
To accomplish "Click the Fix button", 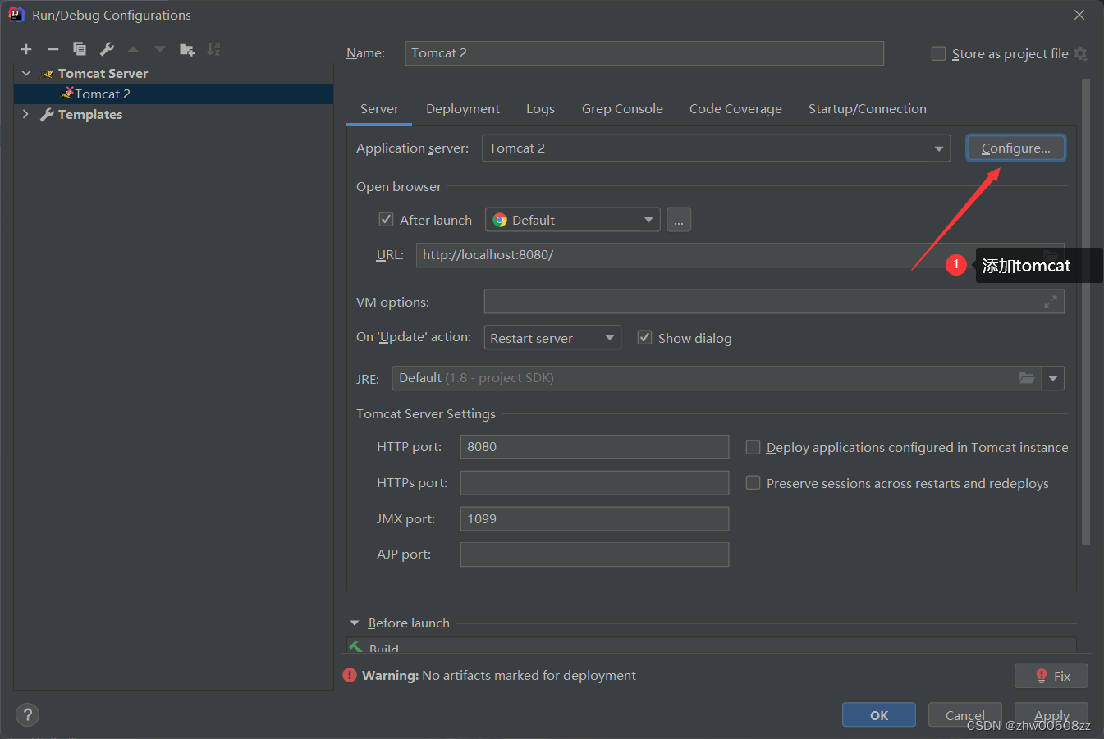I will (1051, 676).
